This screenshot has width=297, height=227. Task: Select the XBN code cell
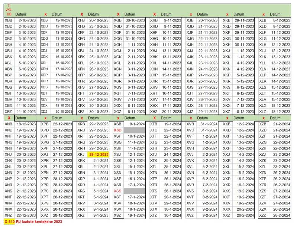(x=9, y=69)
